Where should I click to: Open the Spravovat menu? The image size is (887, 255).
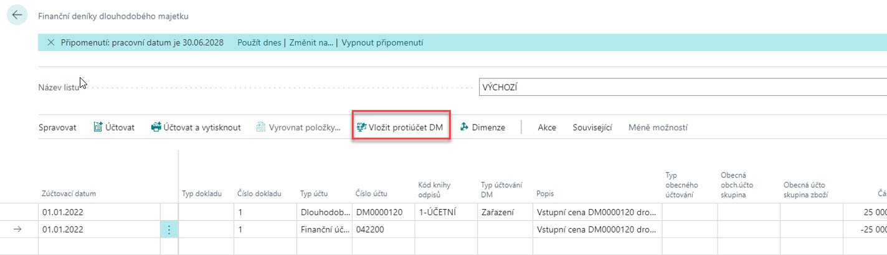[x=57, y=127]
